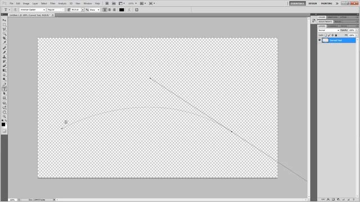
Task: Open the Warp Text dialog
Action: 129,10
